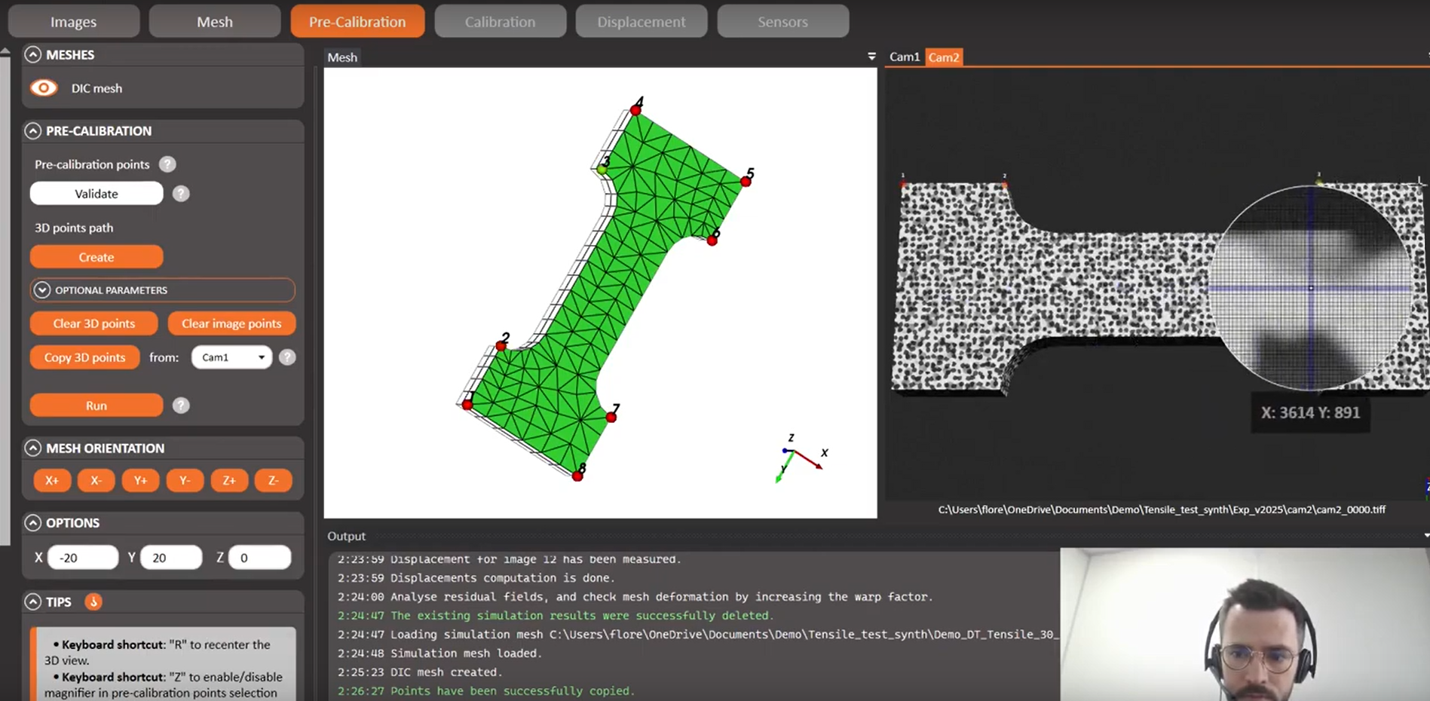Collapse the MESH ORIENTATION panel

(32, 448)
